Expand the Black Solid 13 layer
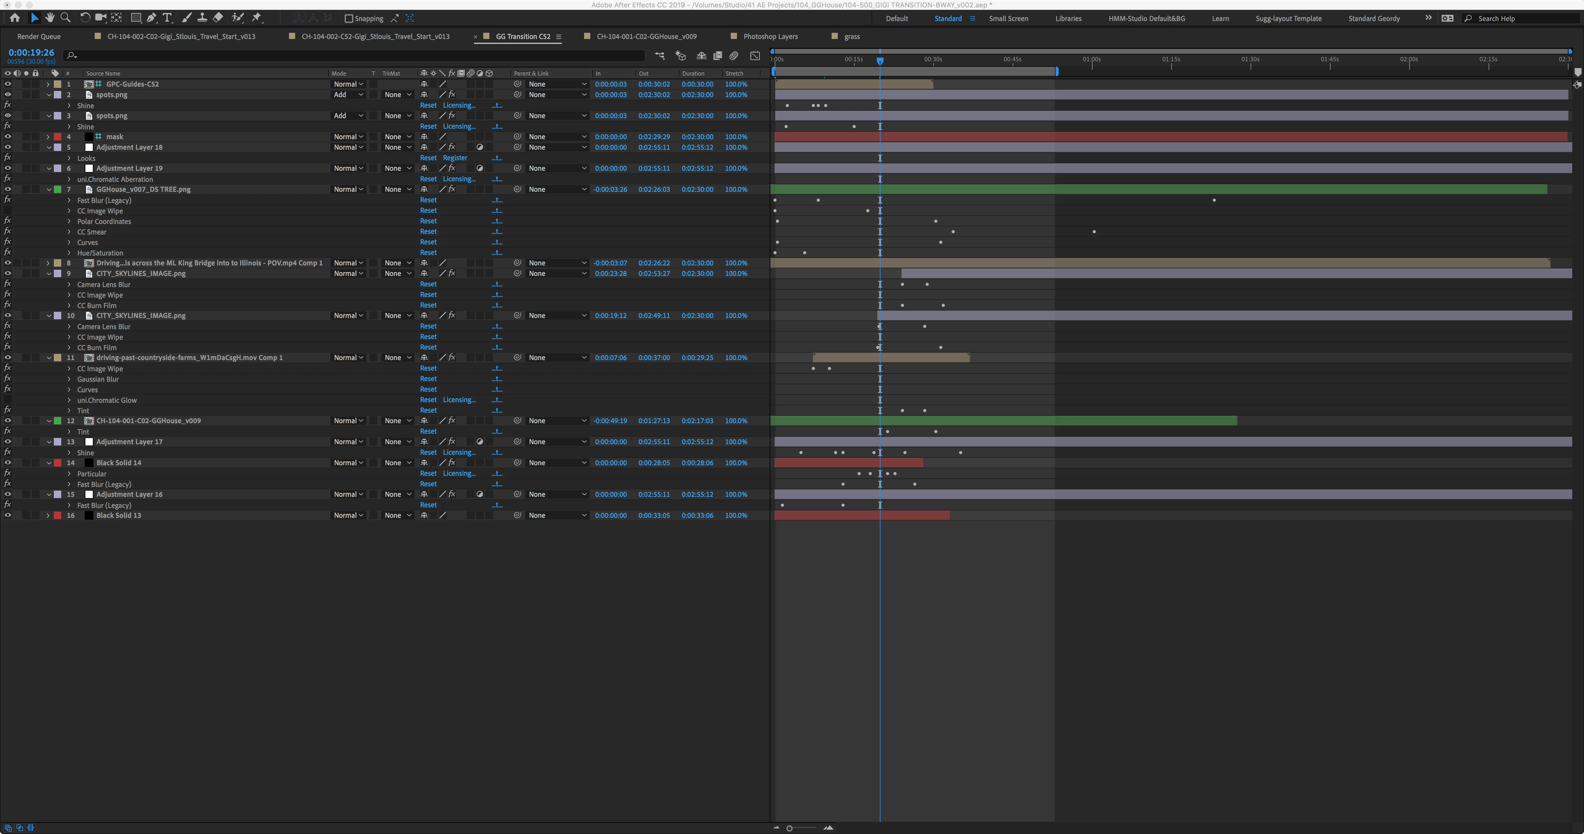Image resolution: width=1584 pixels, height=834 pixels. click(x=48, y=515)
